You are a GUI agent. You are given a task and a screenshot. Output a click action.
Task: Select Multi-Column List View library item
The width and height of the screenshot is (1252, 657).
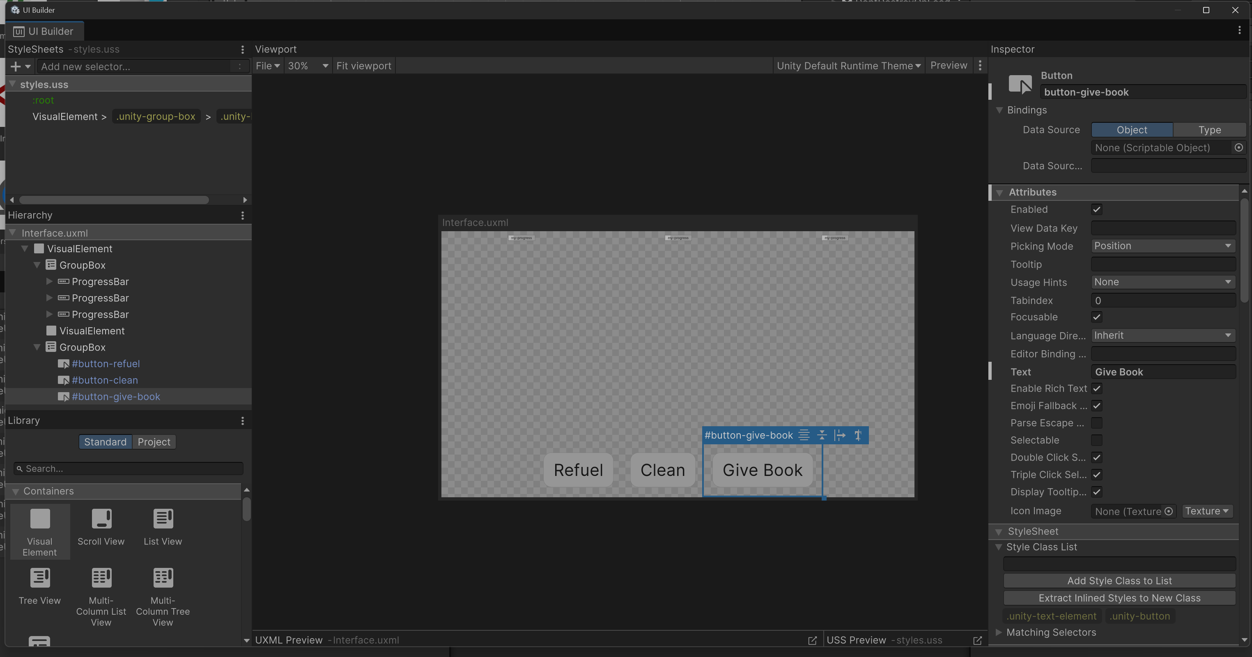[x=101, y=597]
